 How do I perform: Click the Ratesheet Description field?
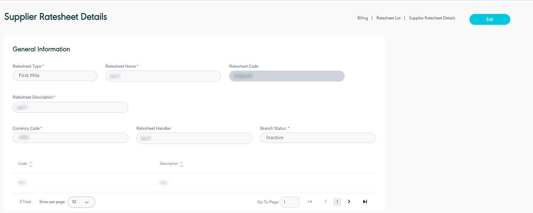click(x=70, y=107)
